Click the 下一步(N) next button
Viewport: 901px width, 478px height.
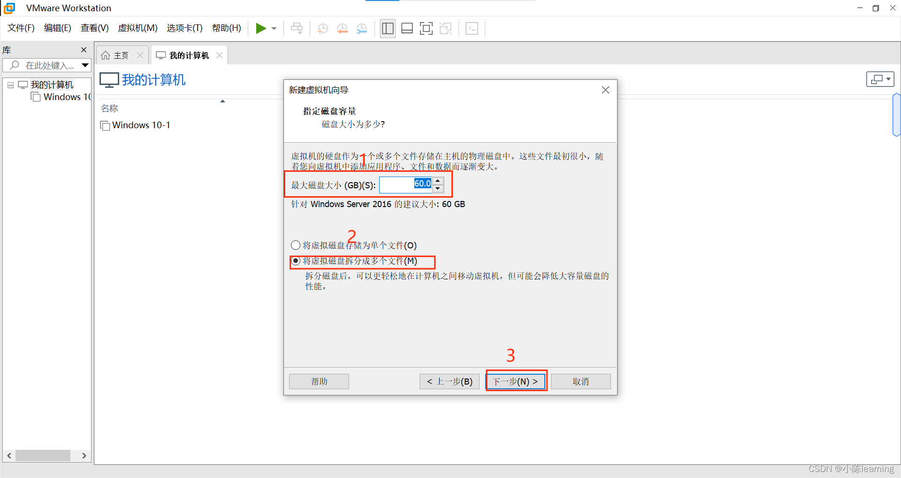[516, 381]
